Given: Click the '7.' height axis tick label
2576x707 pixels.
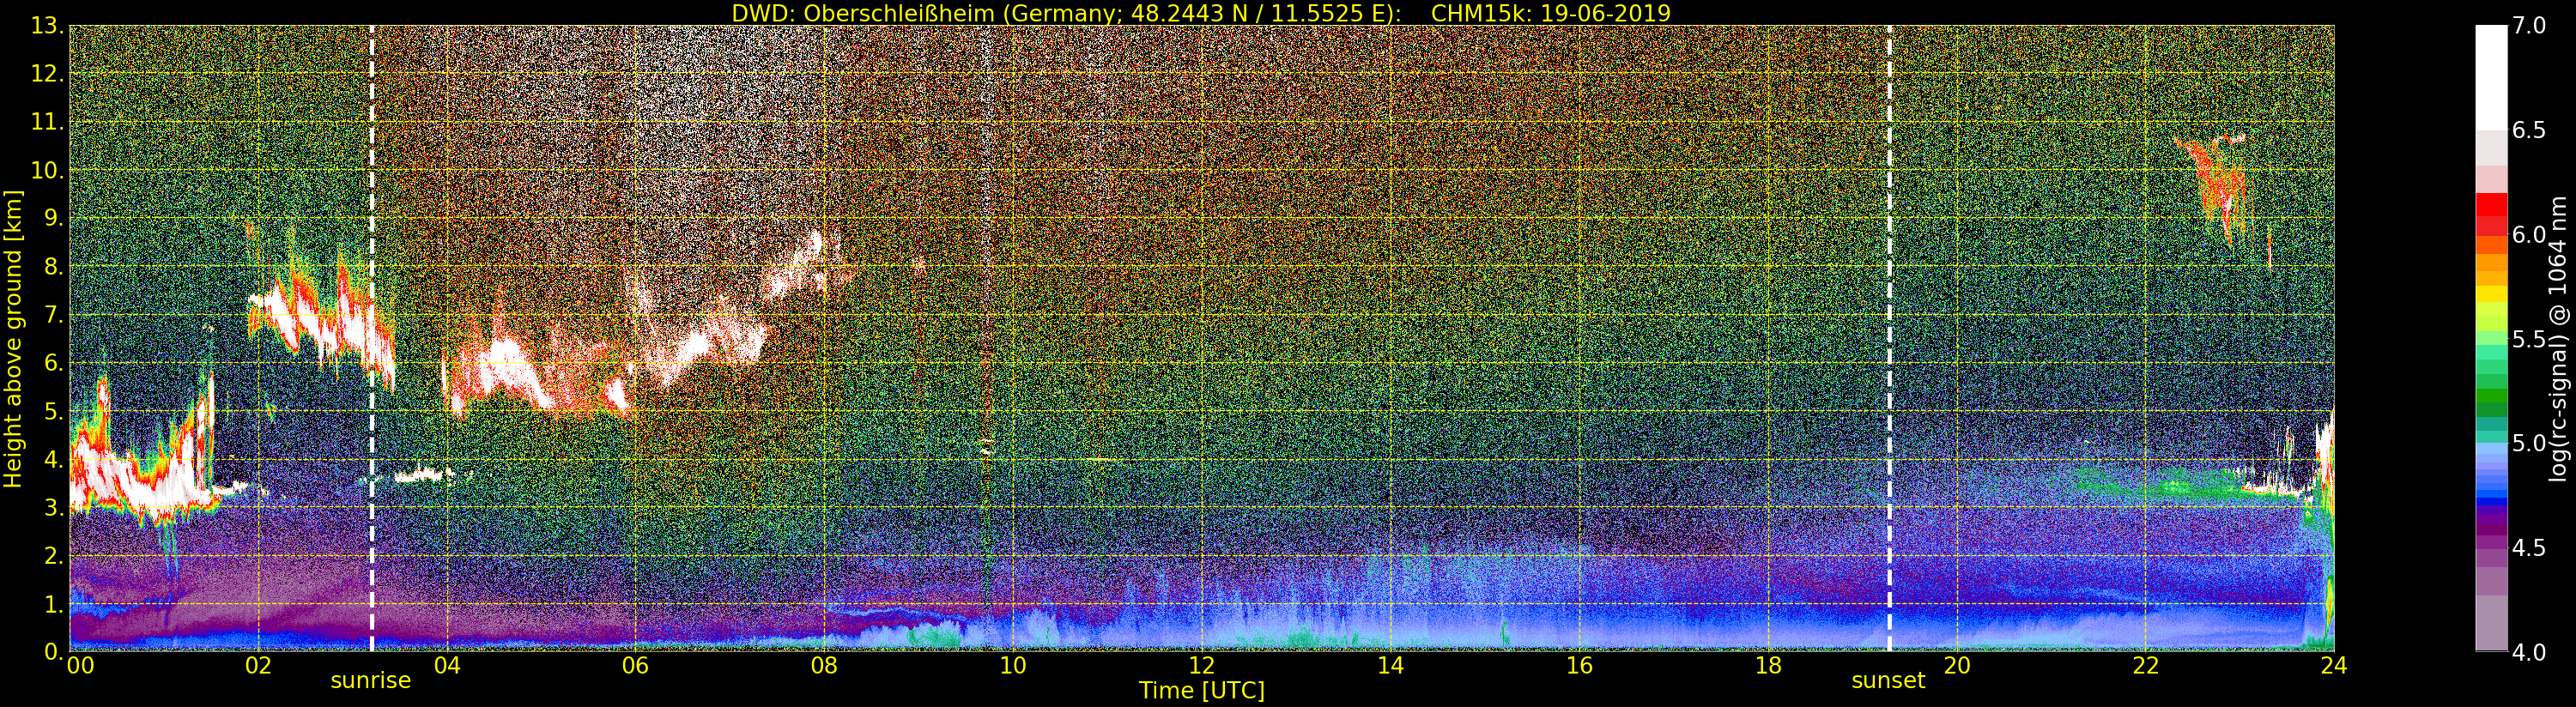Looking at the screenshot, I should pos(53,315).
